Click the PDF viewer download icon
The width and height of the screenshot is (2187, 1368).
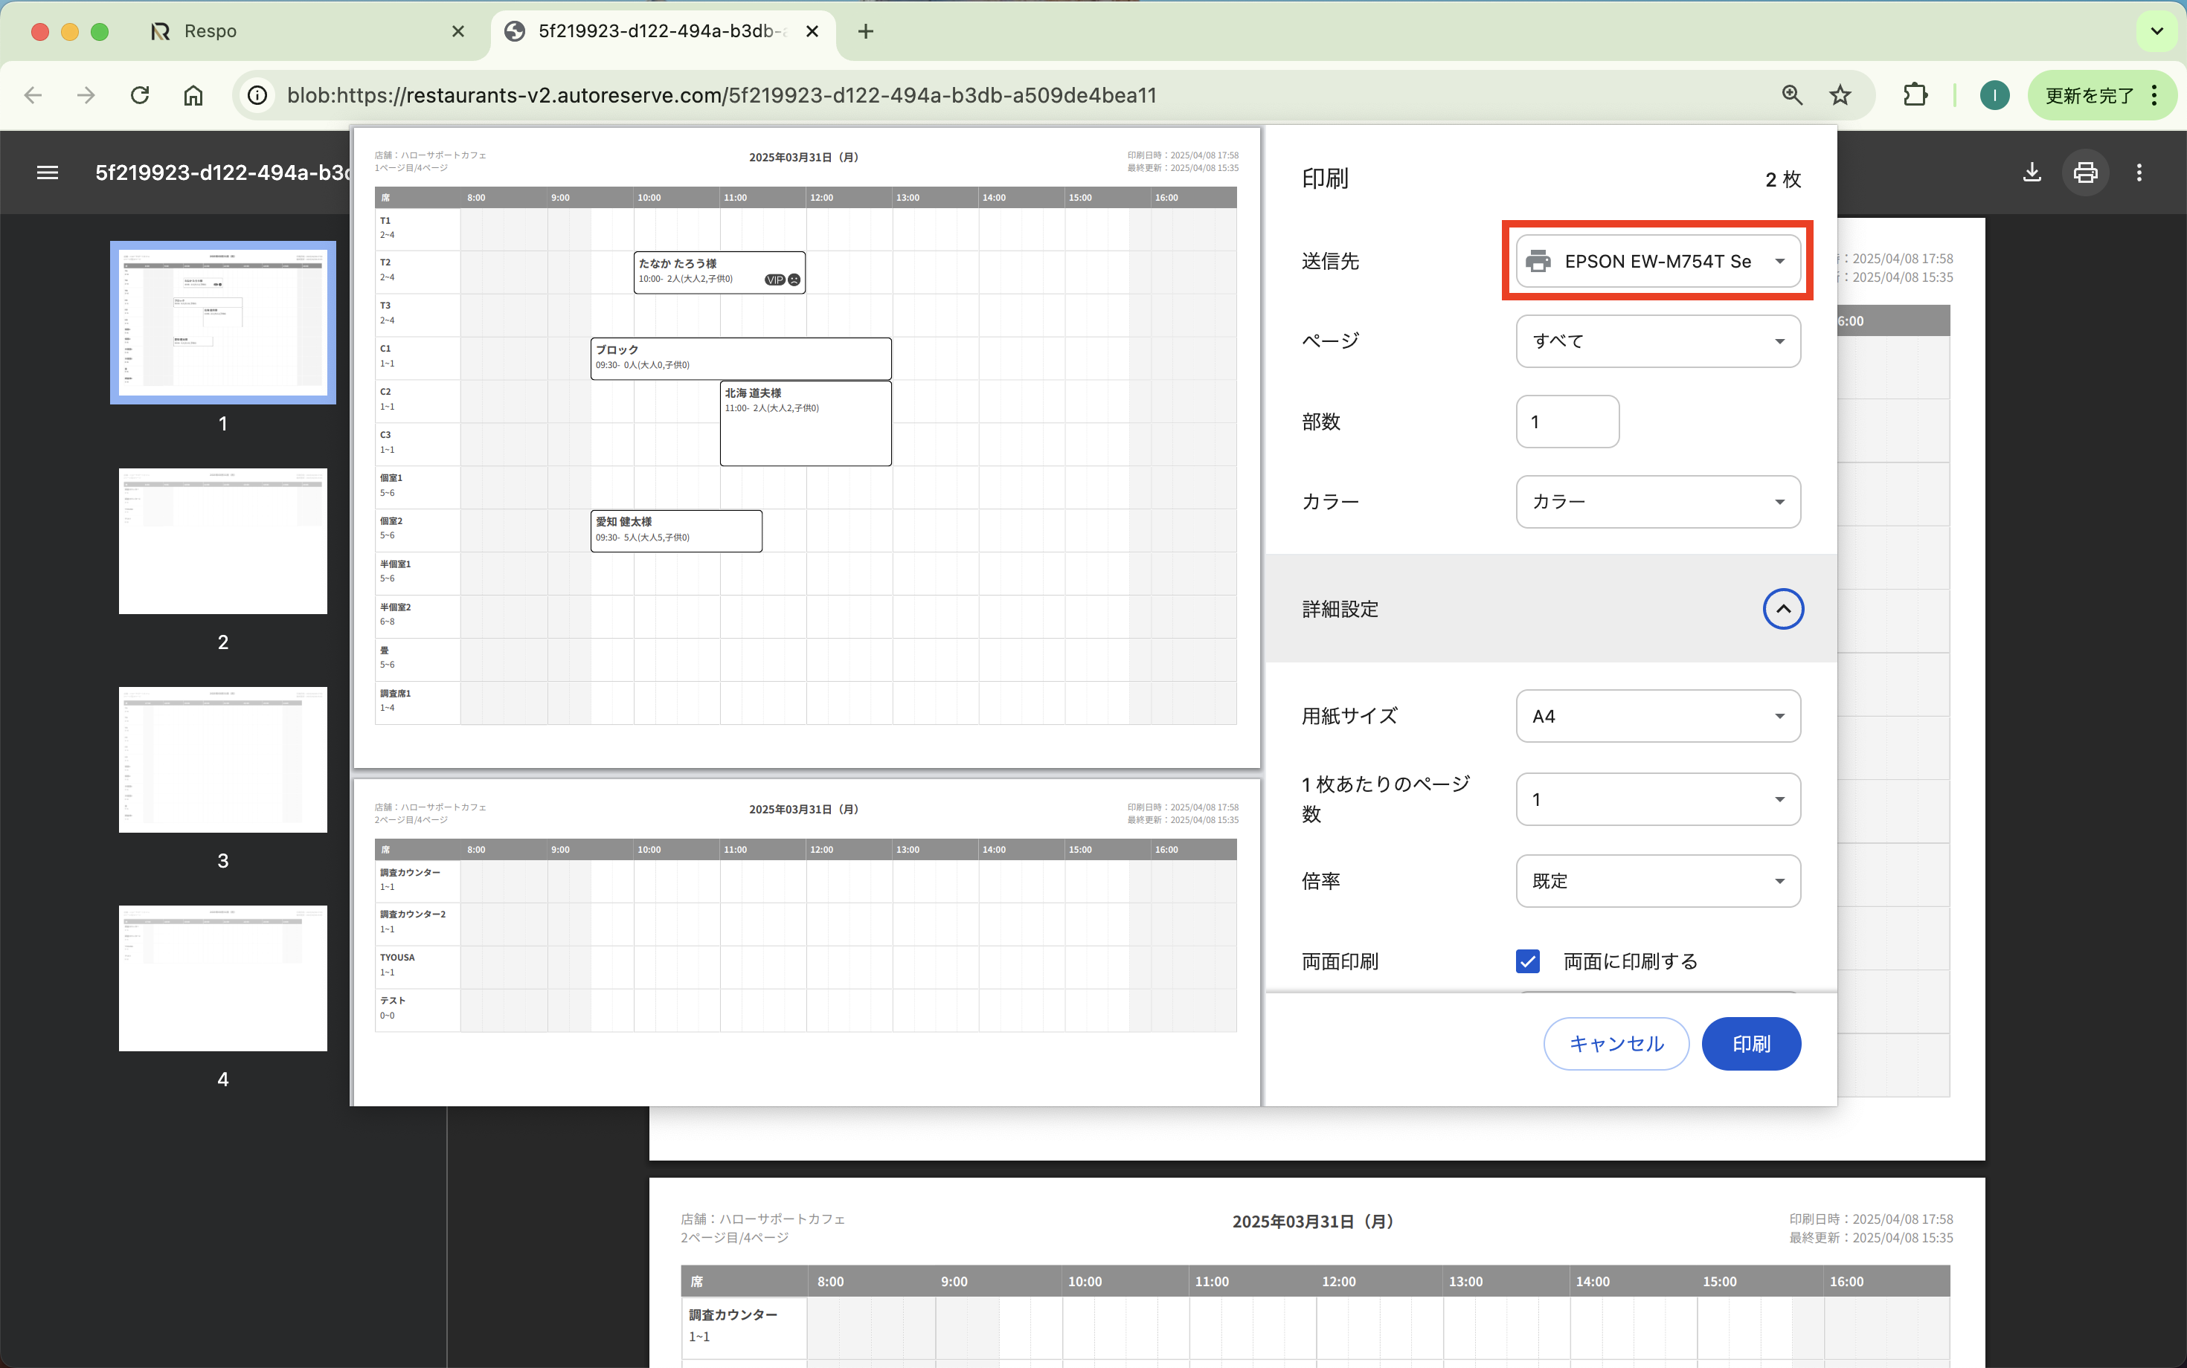tap(2032, 172)
